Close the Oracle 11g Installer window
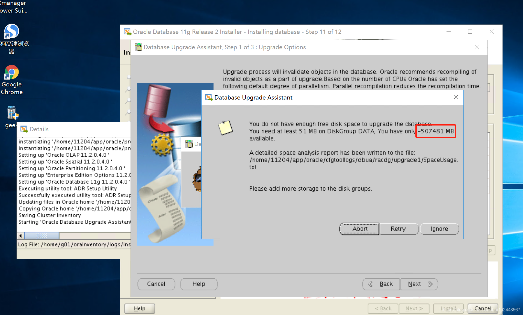The image size is (523, 315). [x=492, y=32]
